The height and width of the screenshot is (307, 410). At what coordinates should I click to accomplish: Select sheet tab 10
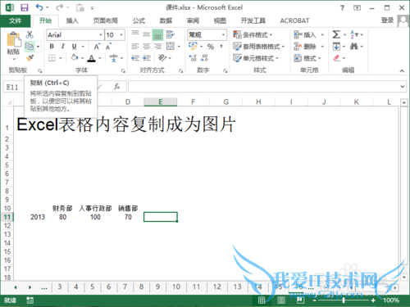coord(176,287)
